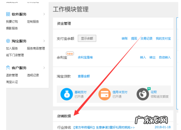
Task: Open the 花呗 dark circular icon
Action: tap(143, 94)
